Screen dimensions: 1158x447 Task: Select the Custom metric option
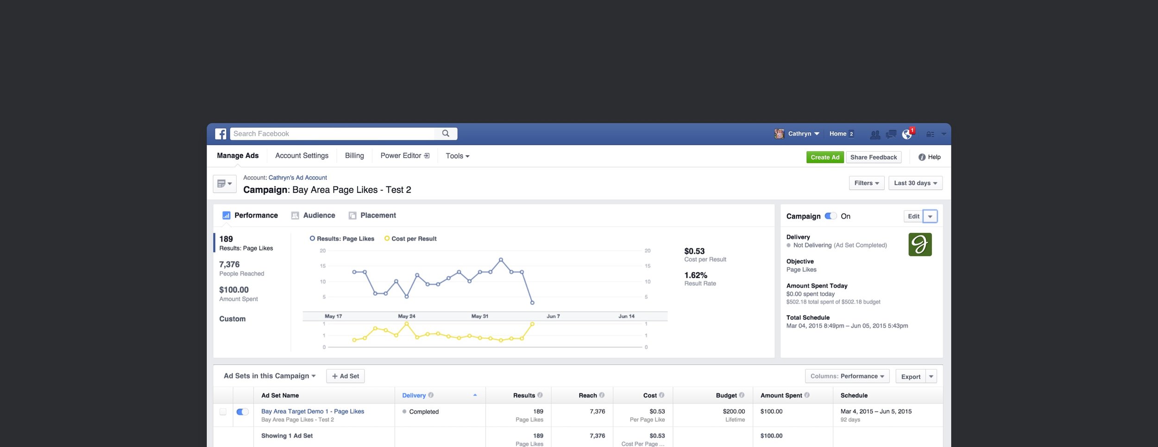233,319
